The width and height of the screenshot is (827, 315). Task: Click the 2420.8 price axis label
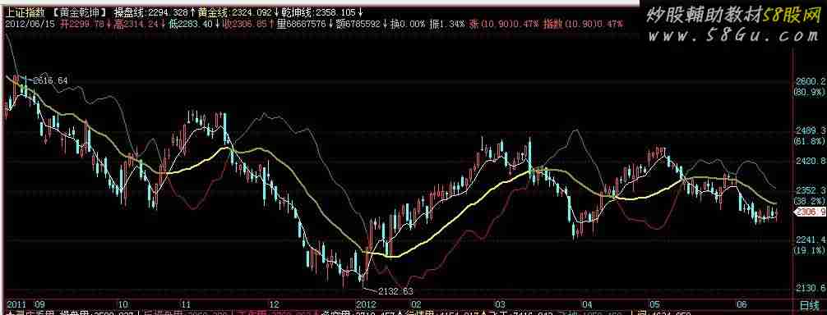point(810,162)
